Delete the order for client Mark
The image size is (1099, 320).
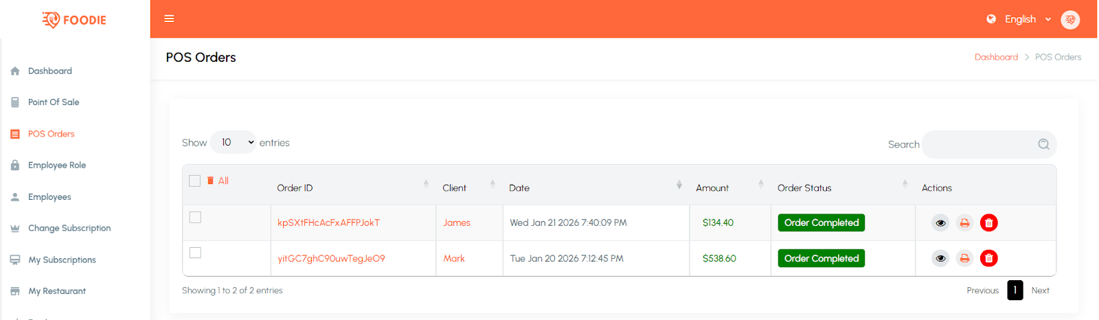coord(988,258)
